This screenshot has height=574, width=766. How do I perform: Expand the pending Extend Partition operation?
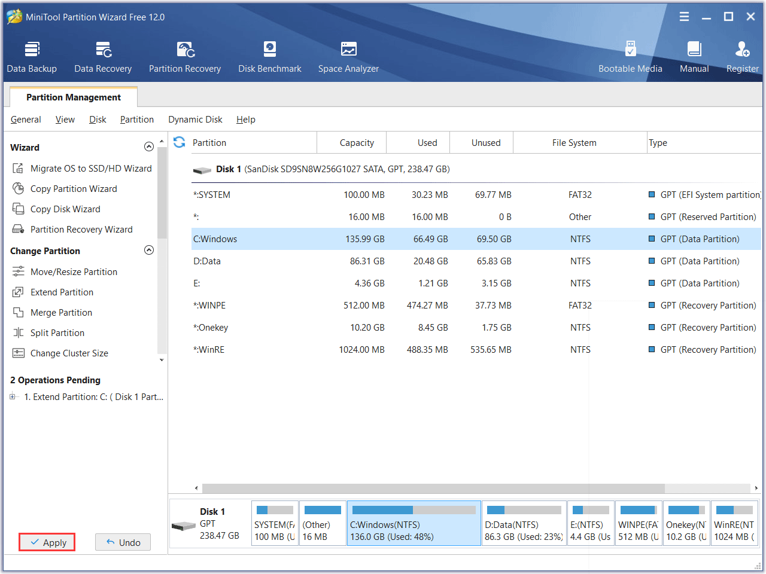[x=13, y=397]
